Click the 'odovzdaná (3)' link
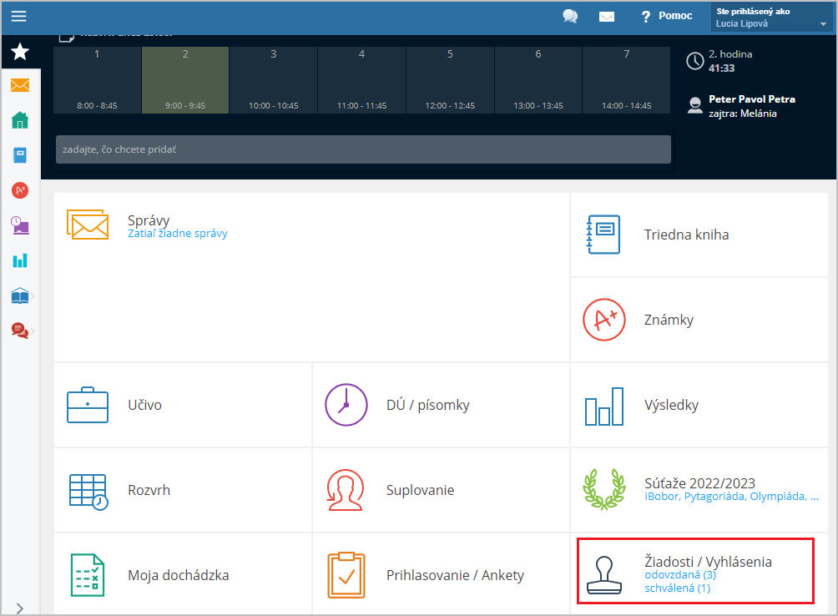This screenshot has width=838, height=616. (679, 575)
